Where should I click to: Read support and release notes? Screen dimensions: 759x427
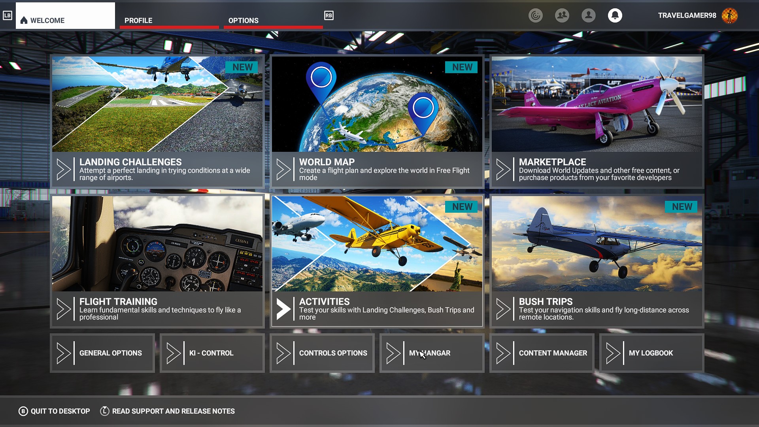point(168,411)
